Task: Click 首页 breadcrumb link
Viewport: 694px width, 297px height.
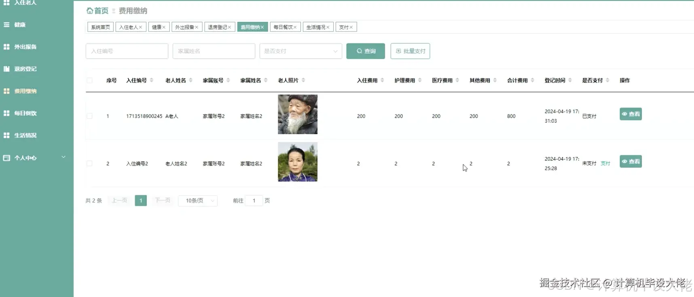Action: tap(101, 11)
